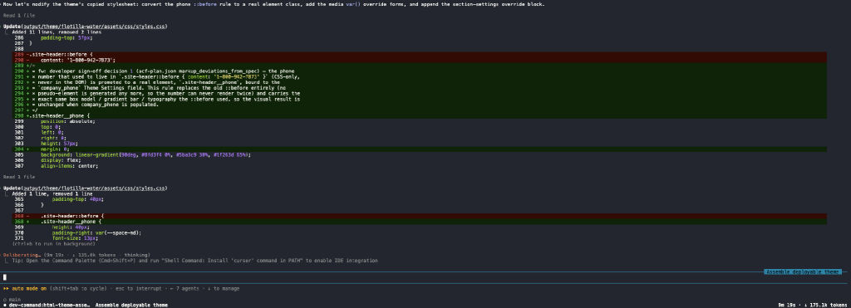Click the first 'Read 1 file' line
851x308 pixels.
[19, 15]
